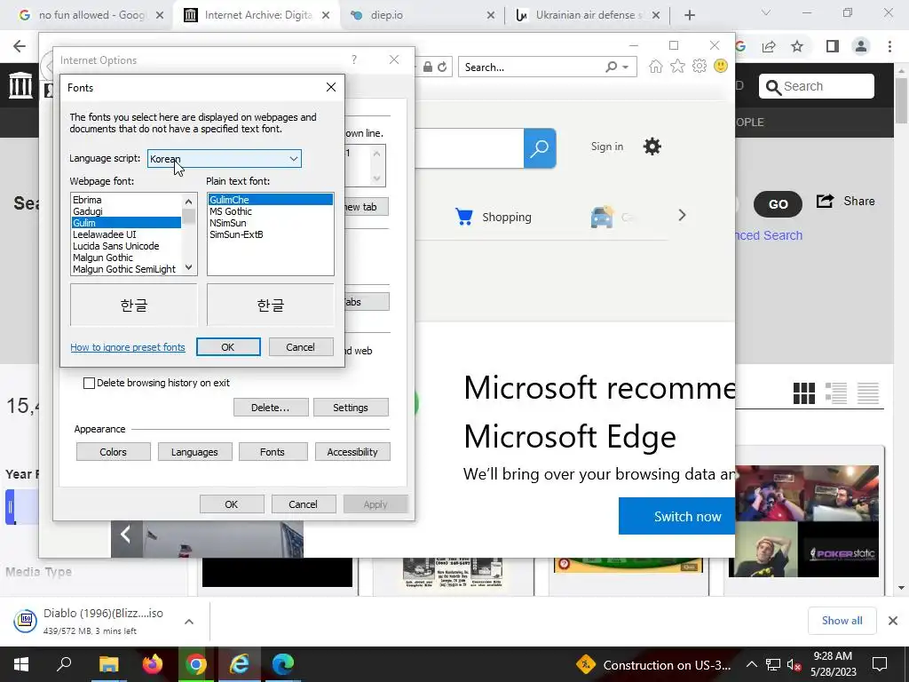Open the Languages appearance button
The width and height of the screenshot is (909, 682).
pyautogui.click(x=194, y=452)
